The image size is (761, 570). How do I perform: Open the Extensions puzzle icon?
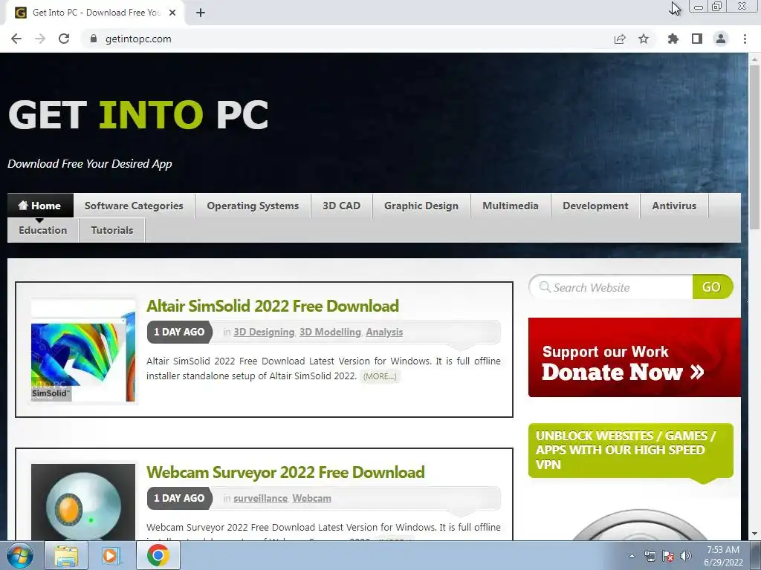(673, 39)
